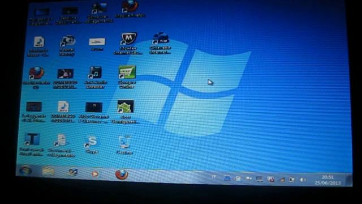Open the monitor tray icon
This screenshot has height=204, width=362.
coord(260,179)
